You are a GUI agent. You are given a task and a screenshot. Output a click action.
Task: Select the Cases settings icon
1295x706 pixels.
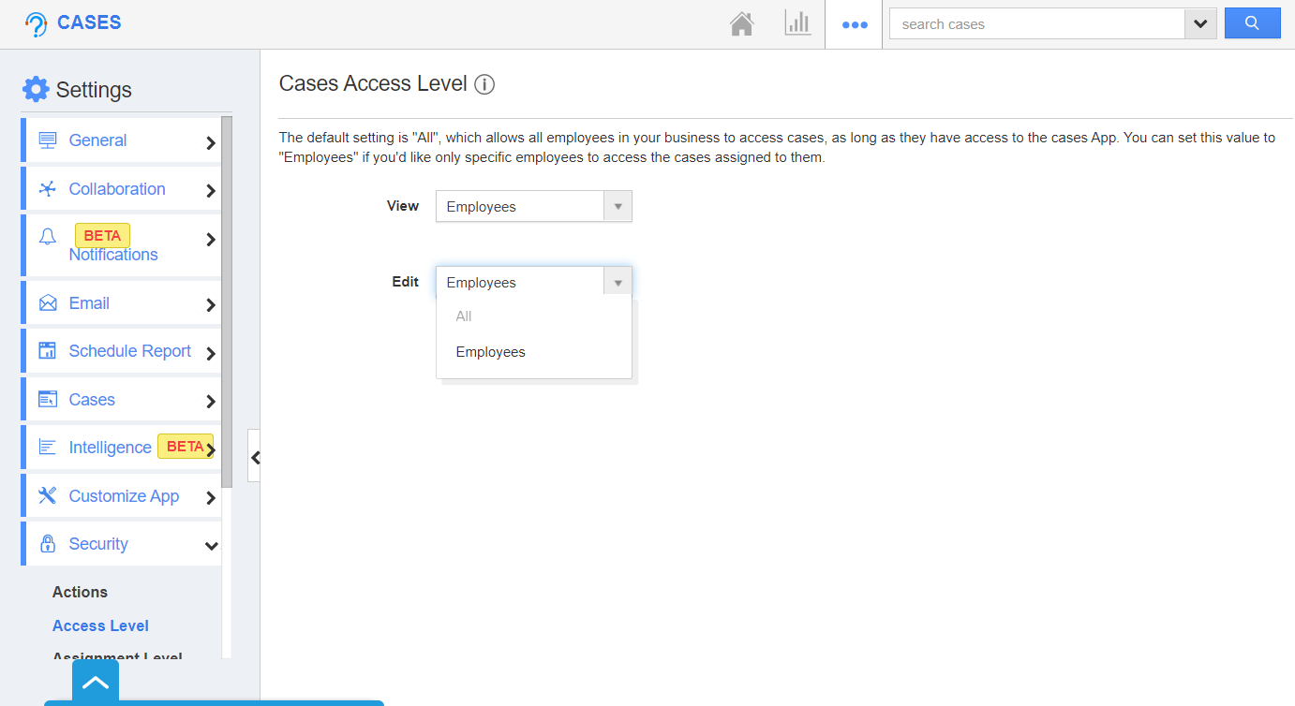click(47, 399)
